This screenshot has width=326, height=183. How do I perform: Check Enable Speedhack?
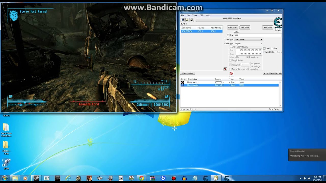point(264,52)
